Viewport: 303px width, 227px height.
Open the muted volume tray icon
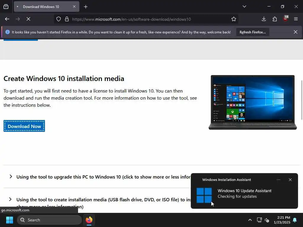(x=267, y=220)
